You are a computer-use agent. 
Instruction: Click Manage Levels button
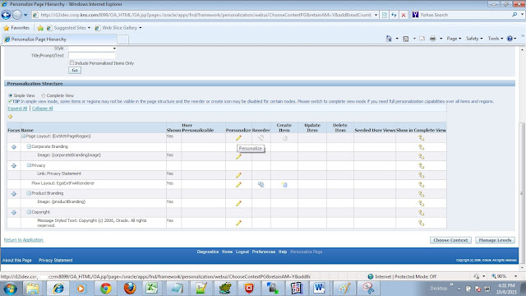[495, 240]
